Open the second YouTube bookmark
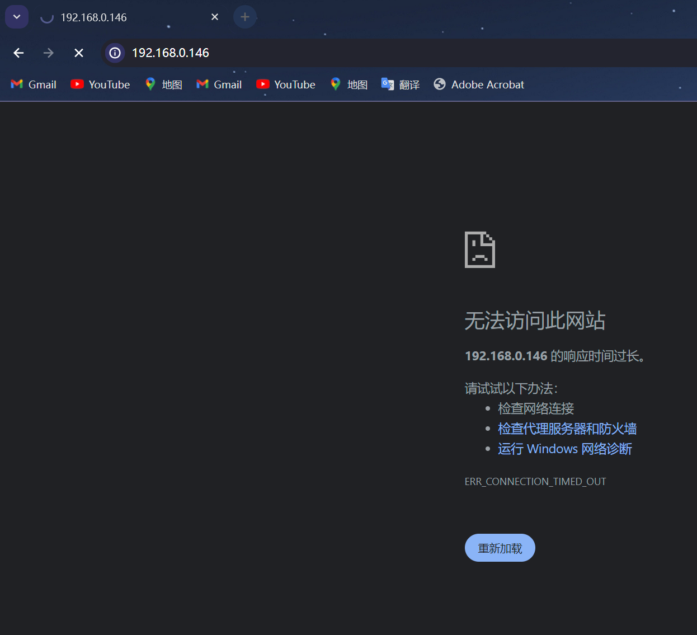The width and height of the screenshot is (697, 635). (286, 84)
